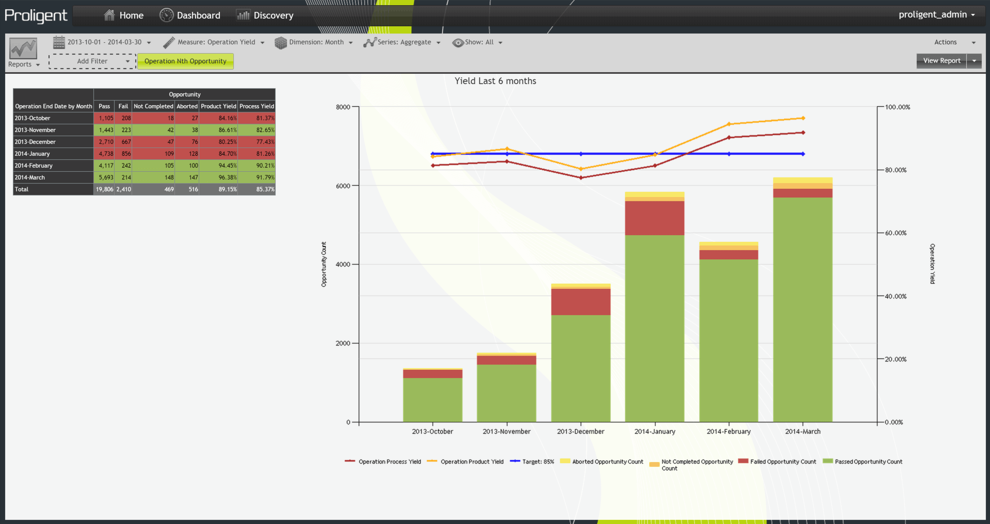Click the Reports chart icon
The height and width of the screenshot is (524, 990).
[x=23, y=49]
